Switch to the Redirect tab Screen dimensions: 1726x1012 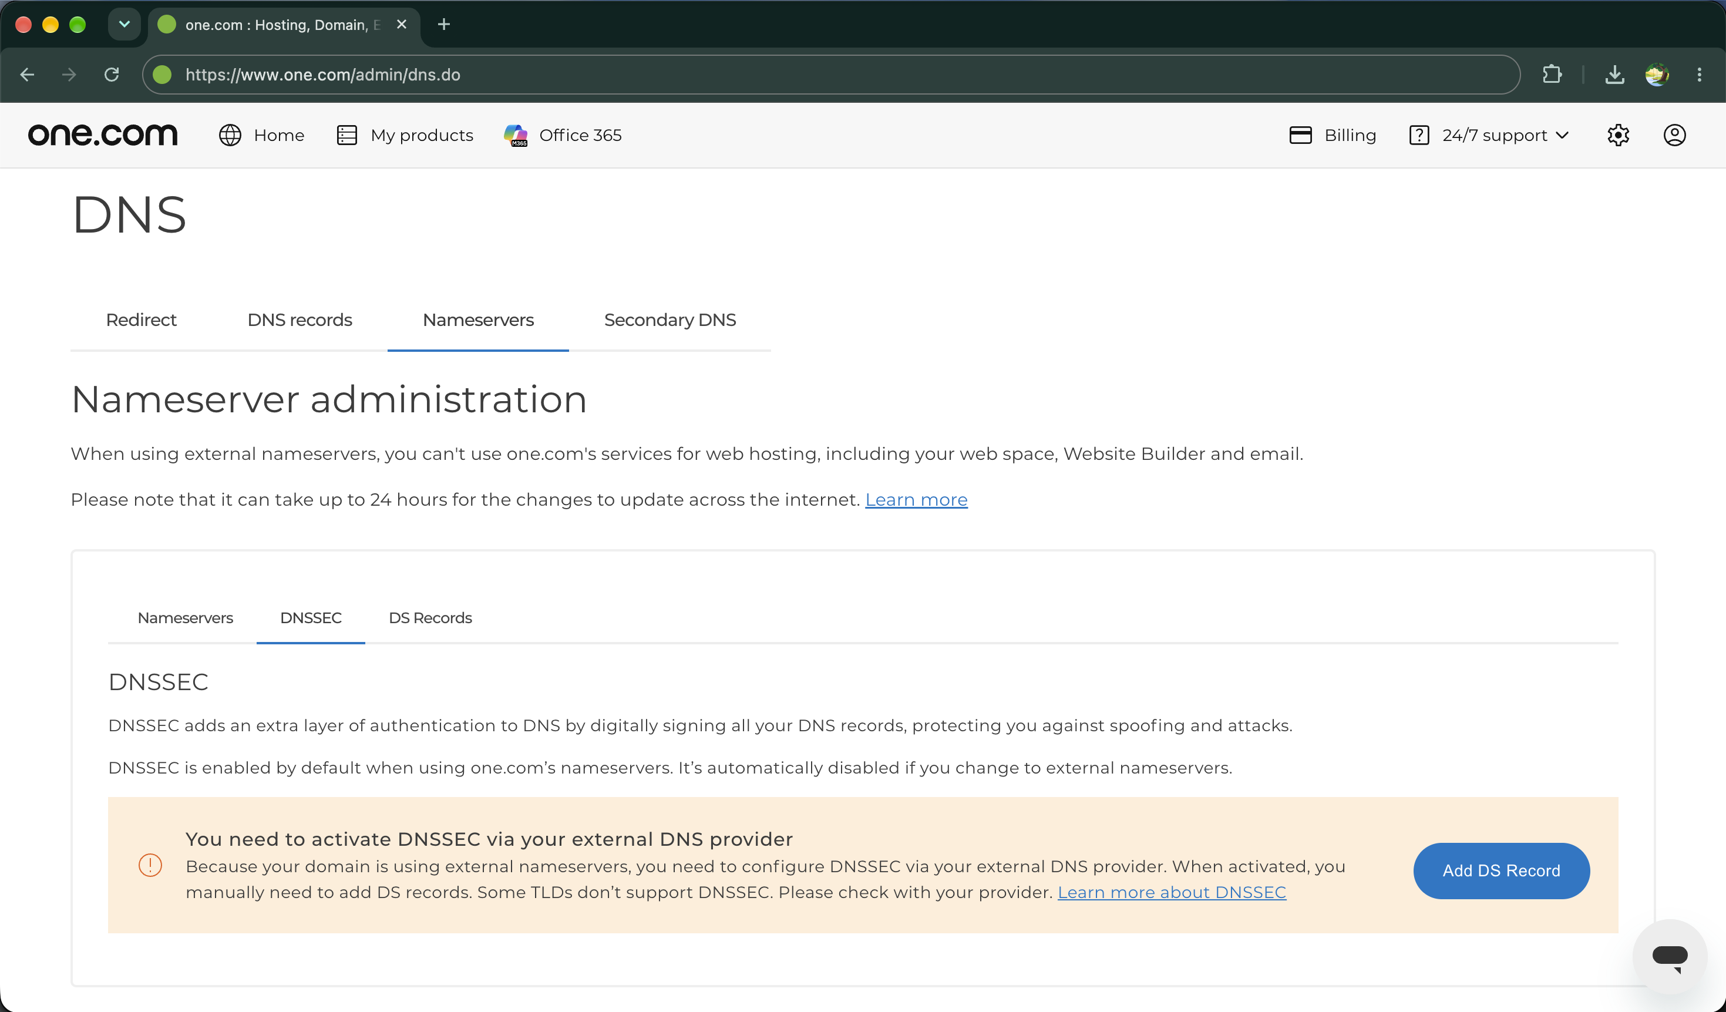[141, 320]
